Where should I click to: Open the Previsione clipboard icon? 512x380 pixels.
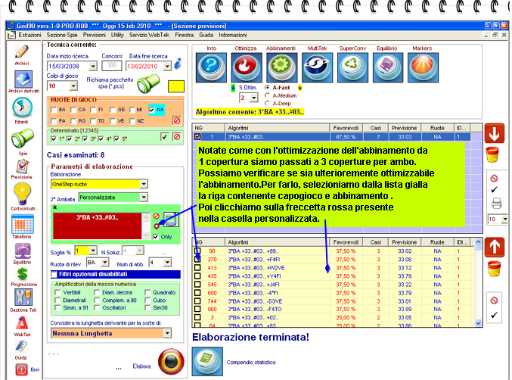[22, 167]
